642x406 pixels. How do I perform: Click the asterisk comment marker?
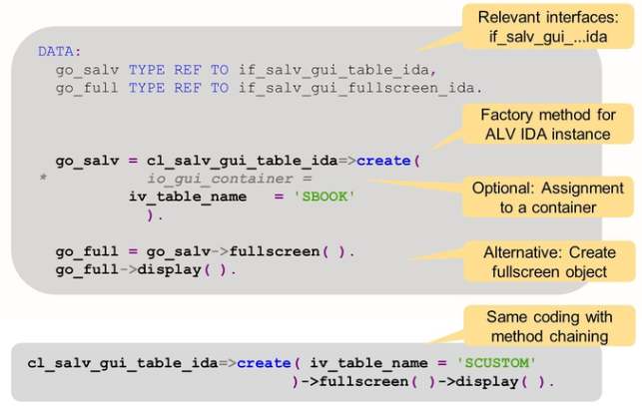pos(43,179)
